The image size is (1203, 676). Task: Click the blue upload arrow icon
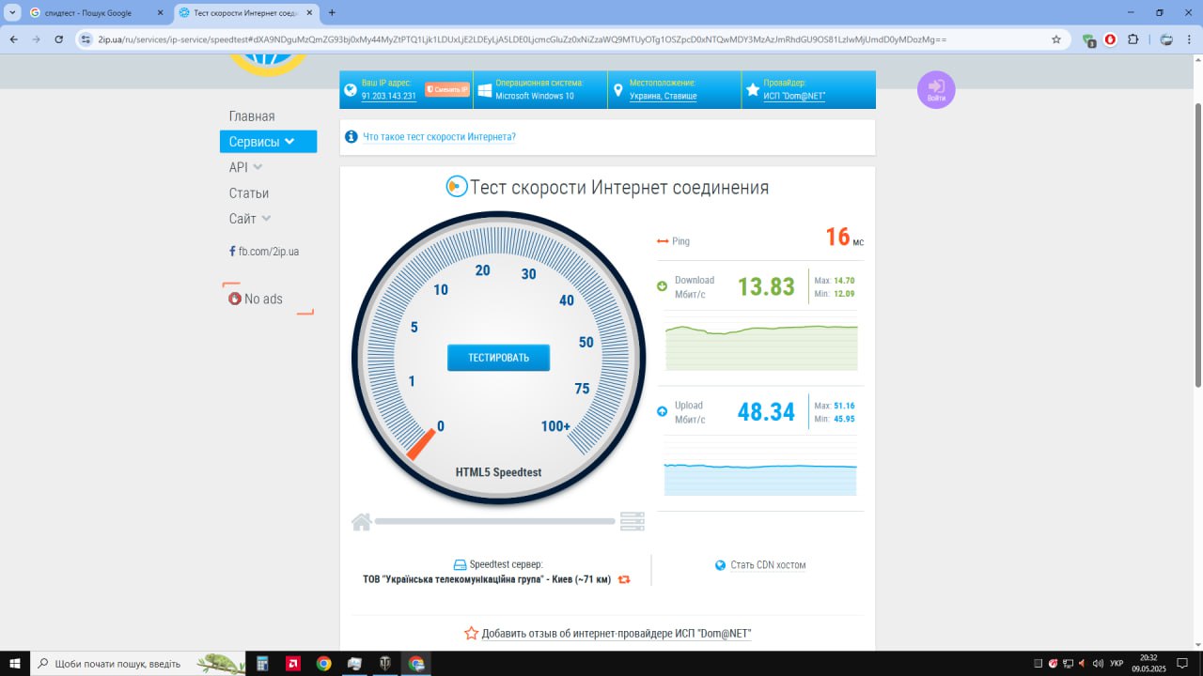tap(662, 411)
